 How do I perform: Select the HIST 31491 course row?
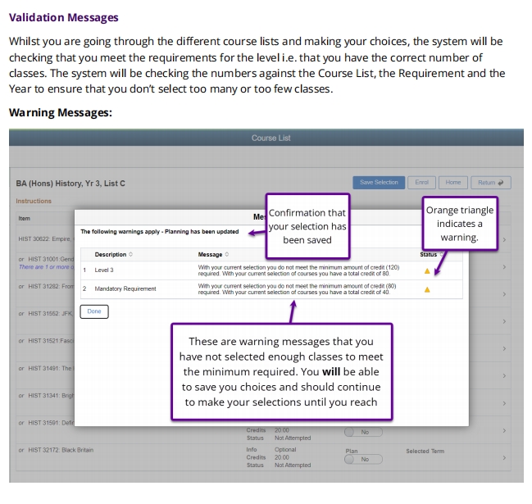click(x=45, y=367)
